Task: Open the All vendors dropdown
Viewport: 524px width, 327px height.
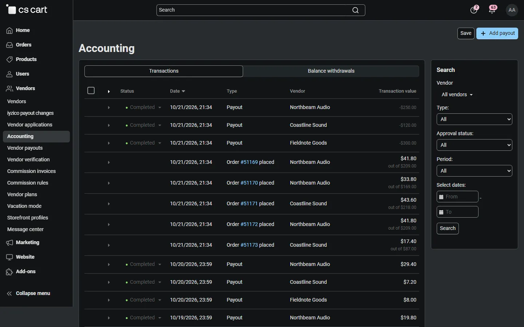Action: [457, 95]
